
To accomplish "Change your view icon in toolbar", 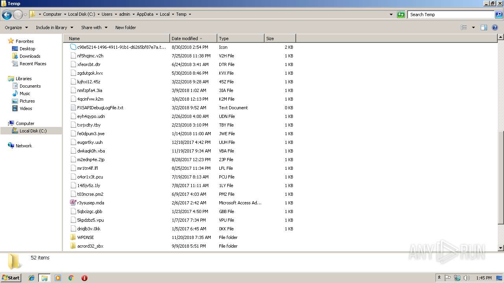I will (x=464, y=28).
